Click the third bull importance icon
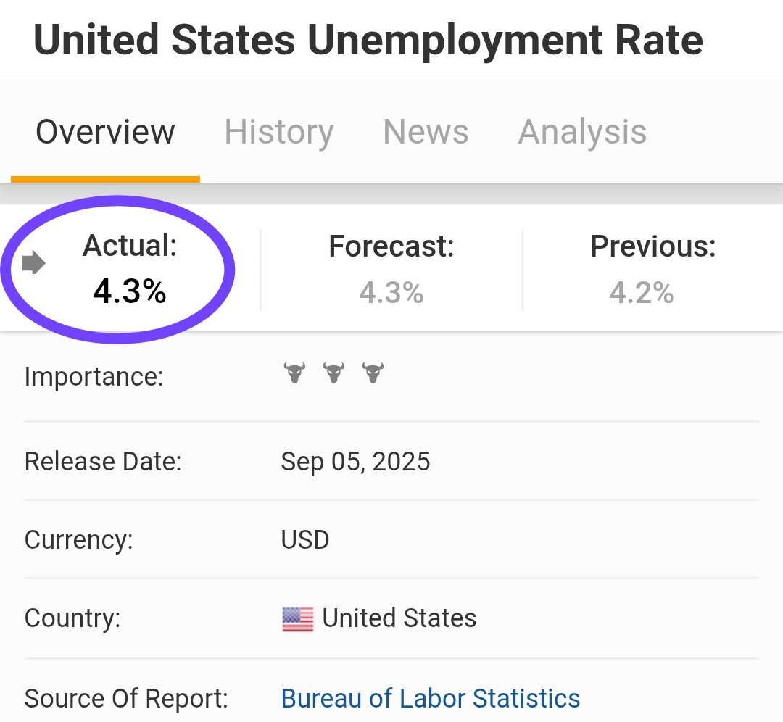Screen dimensions: 783x722 373,373
